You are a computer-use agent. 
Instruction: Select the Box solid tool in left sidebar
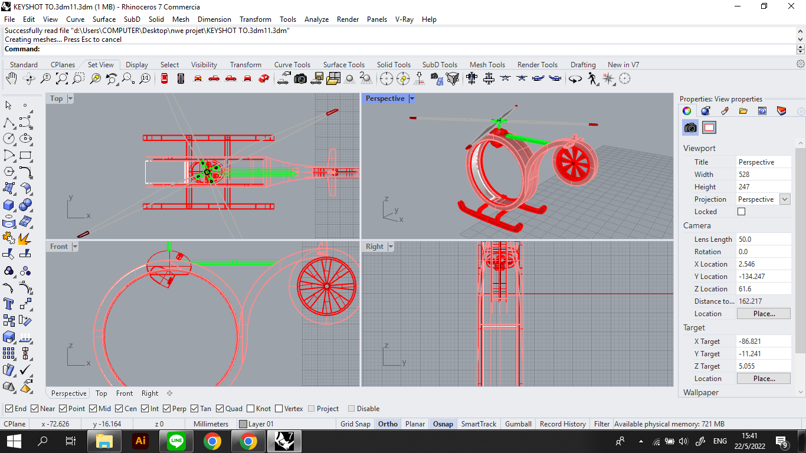(x=9, y=205)
